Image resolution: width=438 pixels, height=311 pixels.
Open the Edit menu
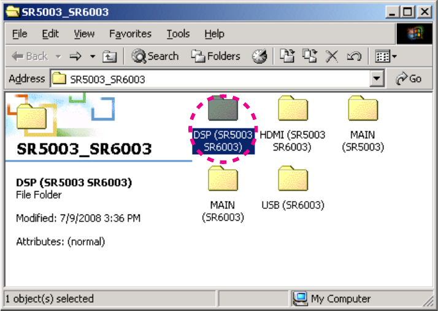(x=50, y=34)
